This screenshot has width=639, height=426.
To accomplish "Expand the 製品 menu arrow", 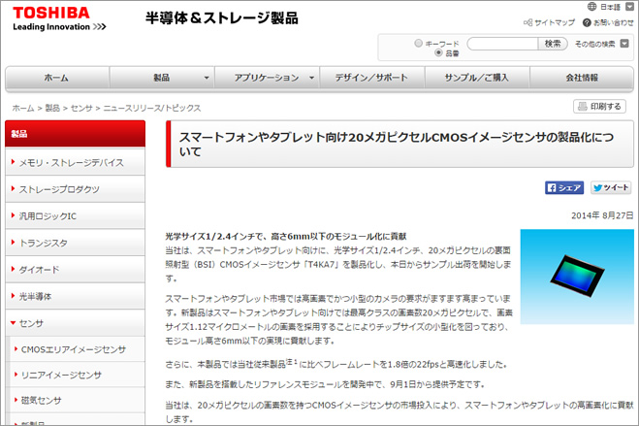I will [x=207, y=78].
